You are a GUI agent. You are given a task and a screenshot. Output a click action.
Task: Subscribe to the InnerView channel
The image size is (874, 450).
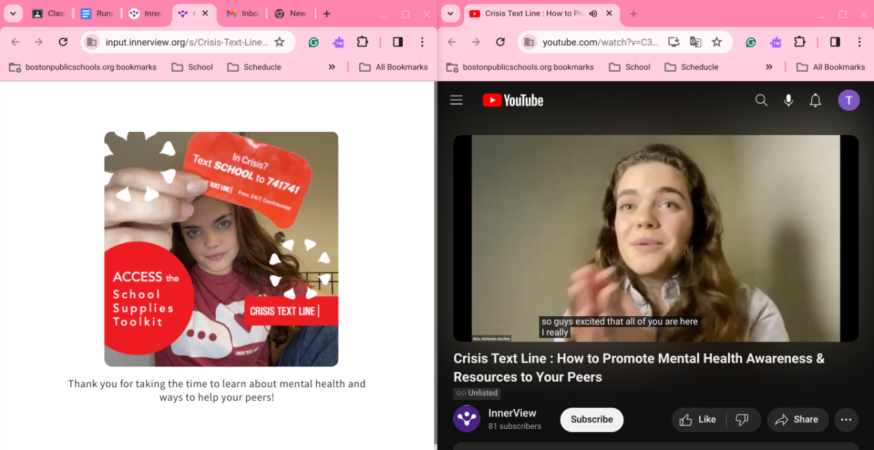pos(591,419)
